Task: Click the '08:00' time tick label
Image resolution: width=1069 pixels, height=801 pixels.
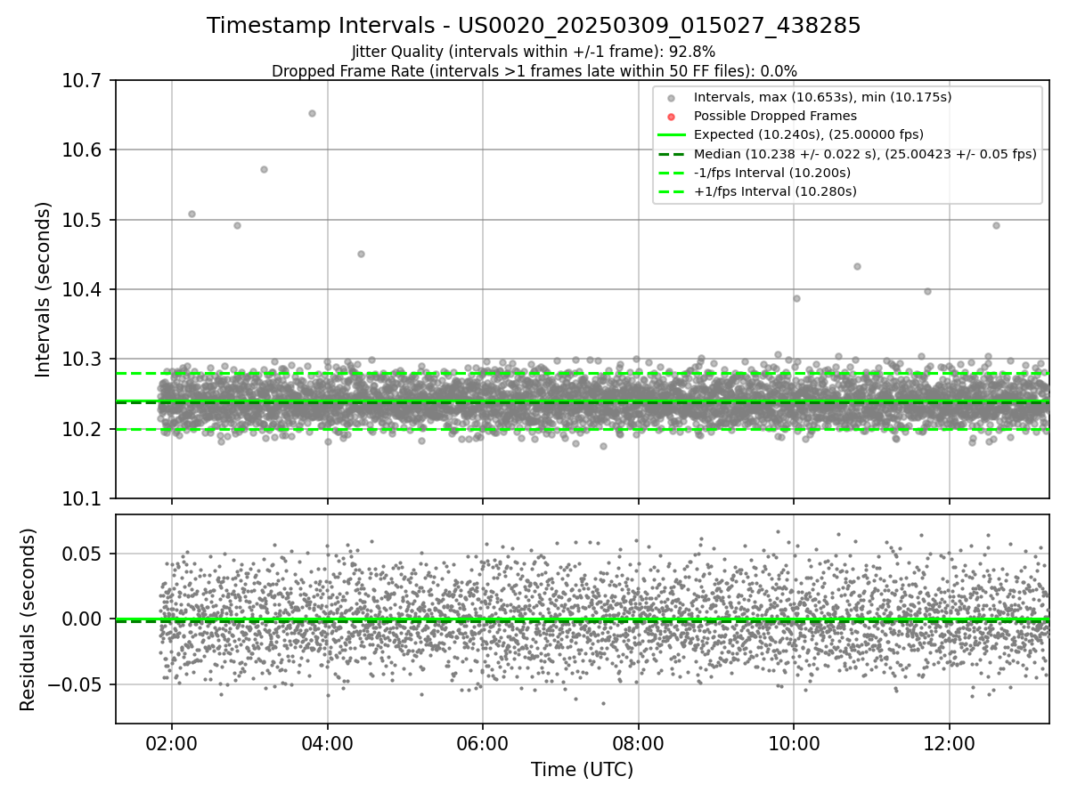Action: pos(638,742)
